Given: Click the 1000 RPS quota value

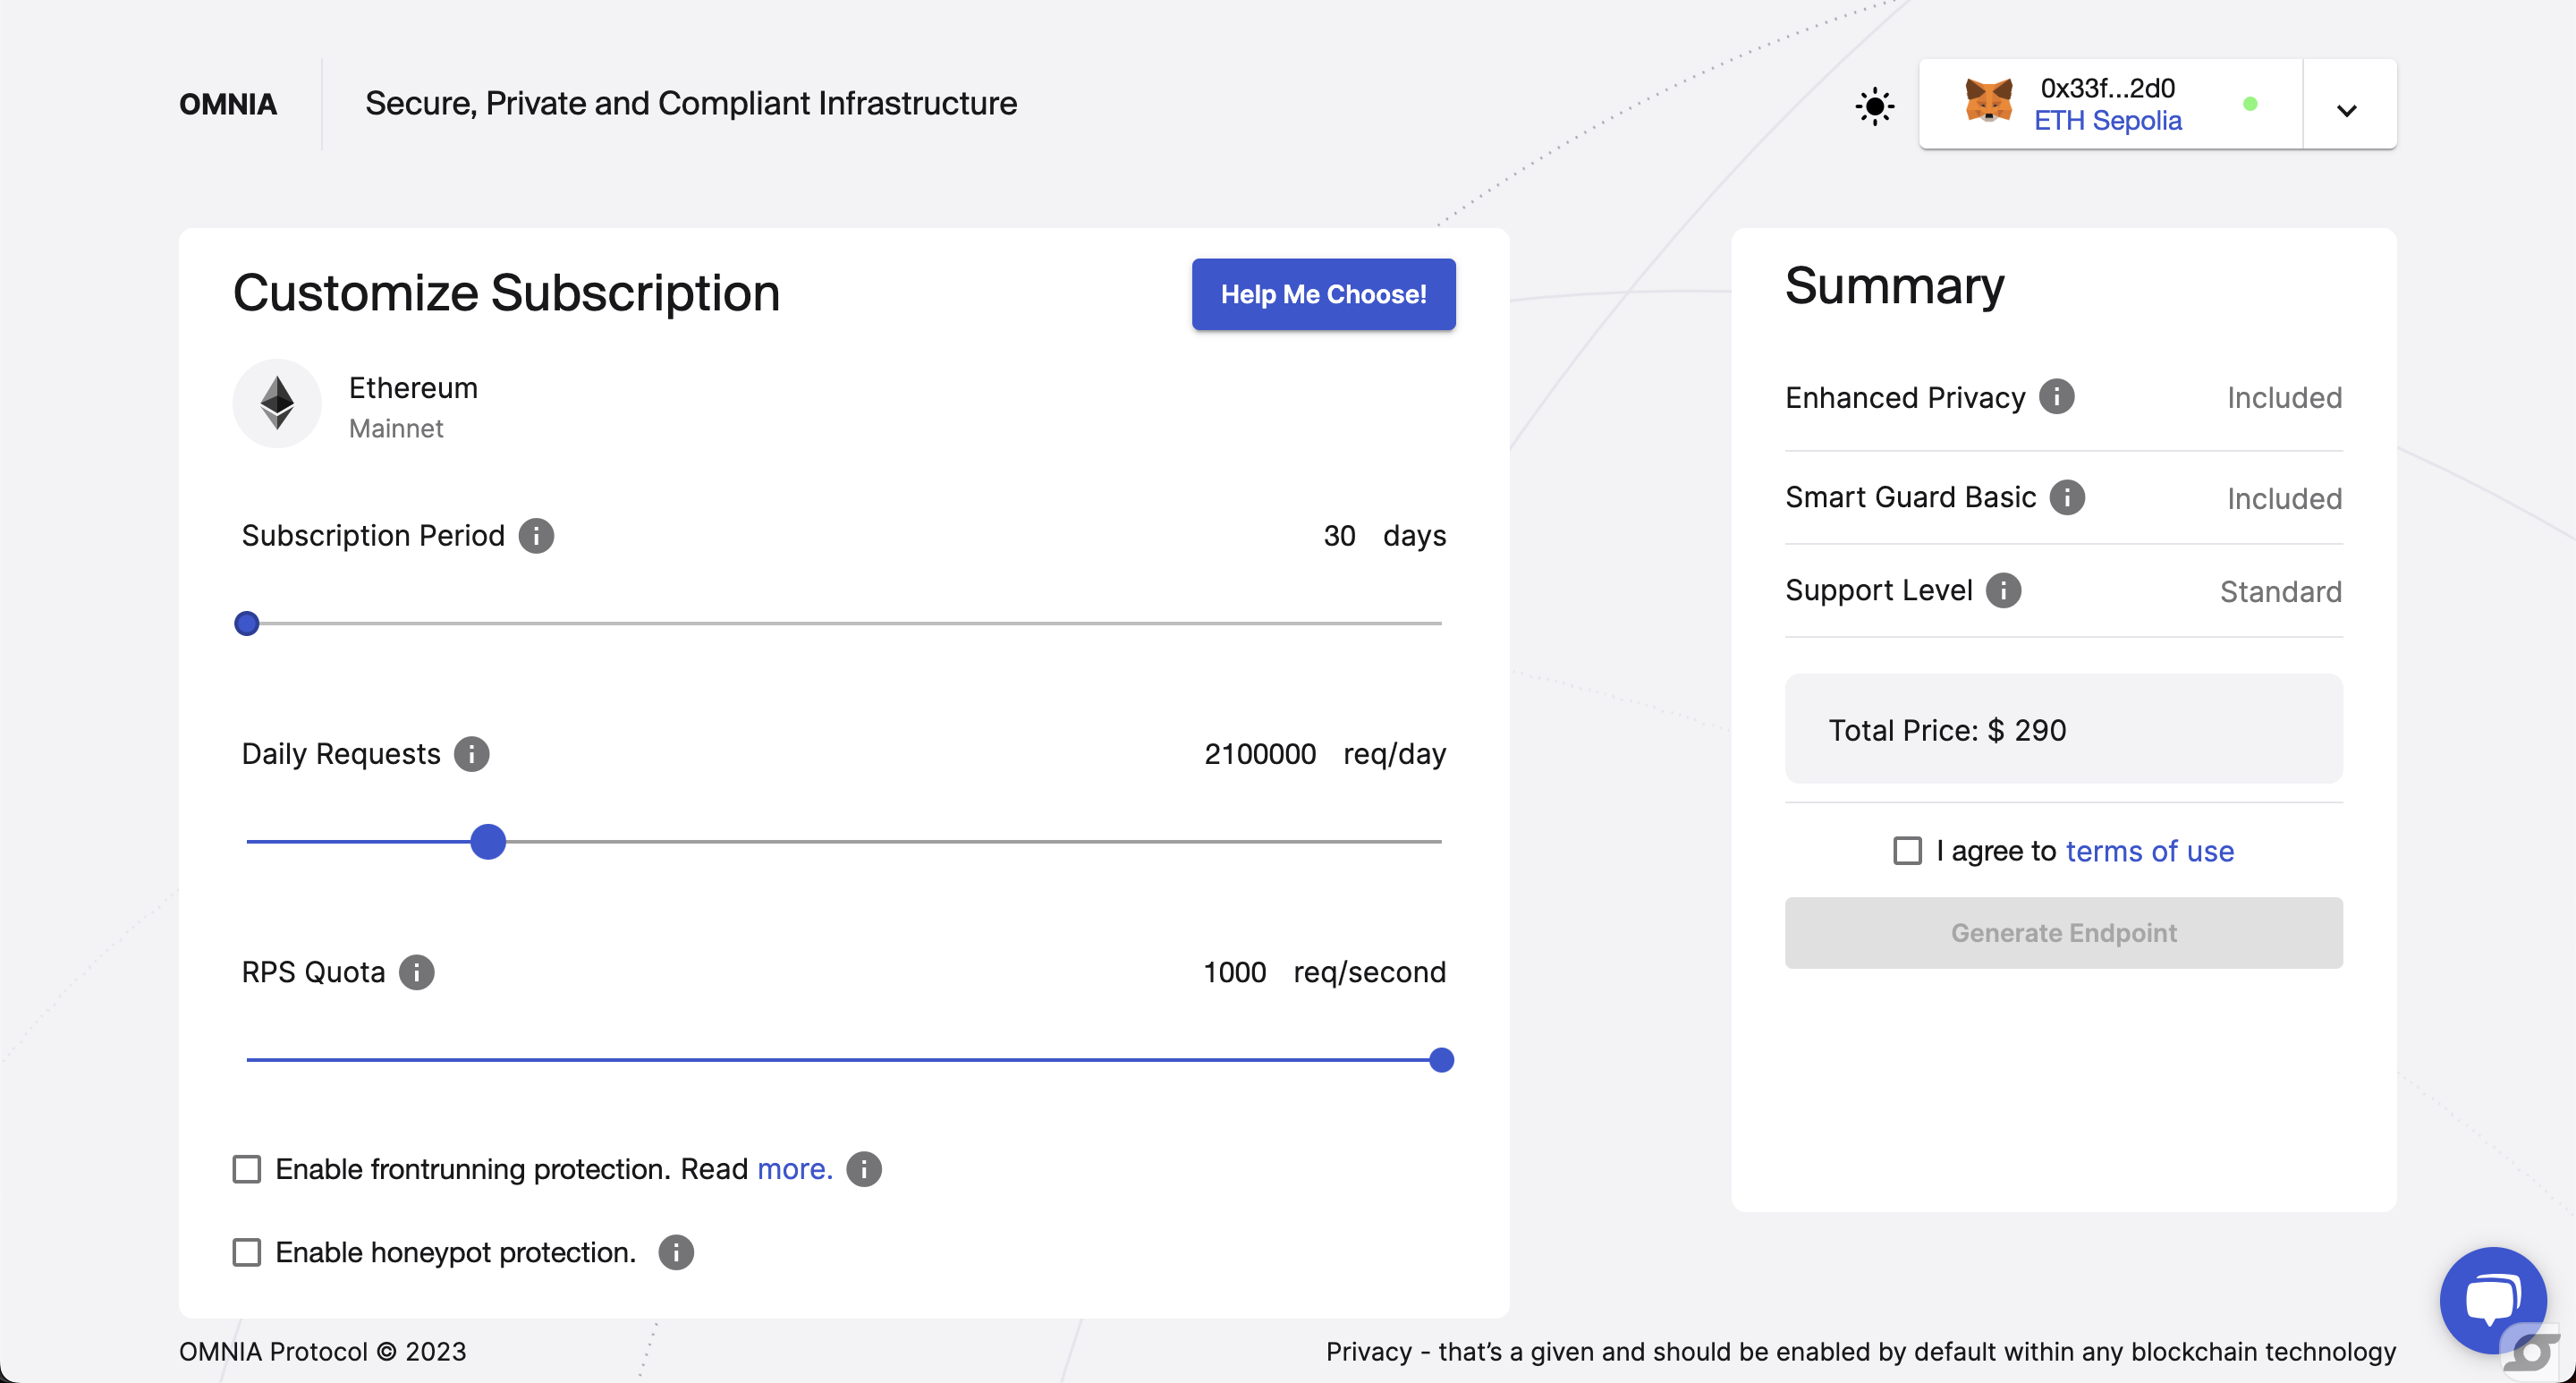Looking at the screenshot, I should point(1234,972).
